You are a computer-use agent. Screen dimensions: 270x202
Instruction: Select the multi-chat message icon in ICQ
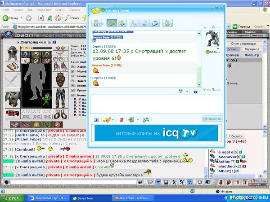[x=122, y=23]
